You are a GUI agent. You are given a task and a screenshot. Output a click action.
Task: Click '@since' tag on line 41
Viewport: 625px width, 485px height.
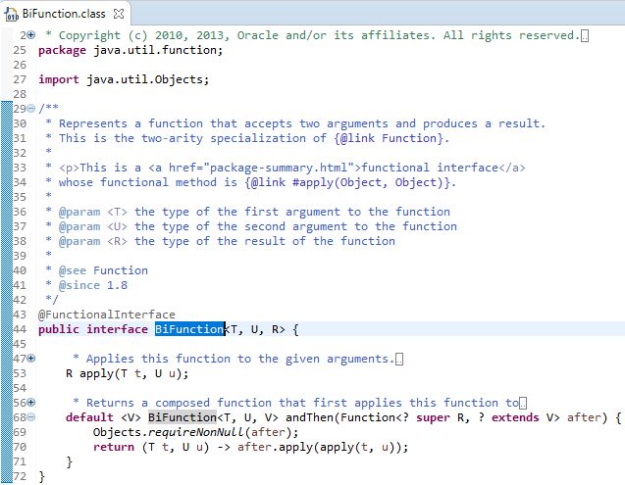coord(79,285)
